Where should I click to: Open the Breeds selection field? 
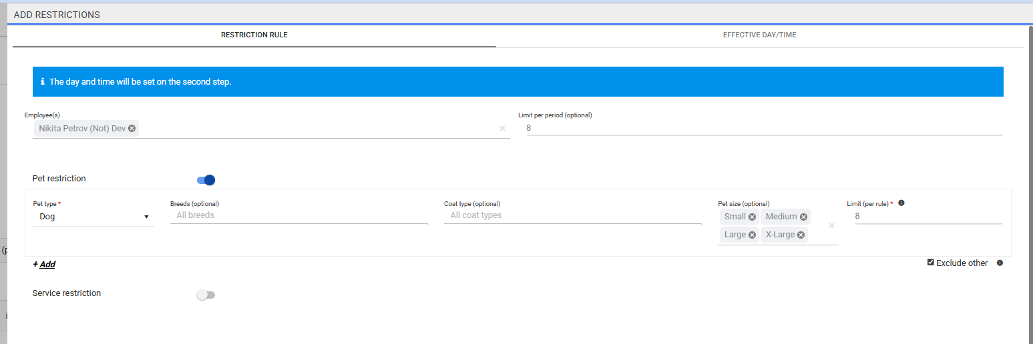point(298,216)
